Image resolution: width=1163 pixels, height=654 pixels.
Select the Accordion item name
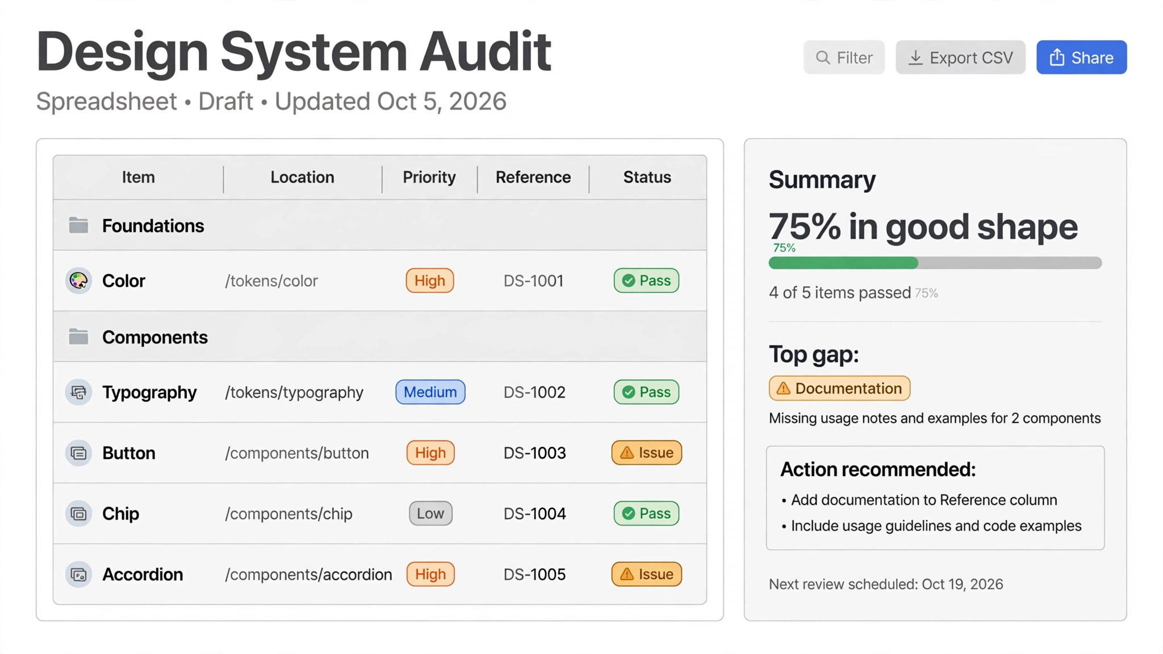tap(143, 575)
